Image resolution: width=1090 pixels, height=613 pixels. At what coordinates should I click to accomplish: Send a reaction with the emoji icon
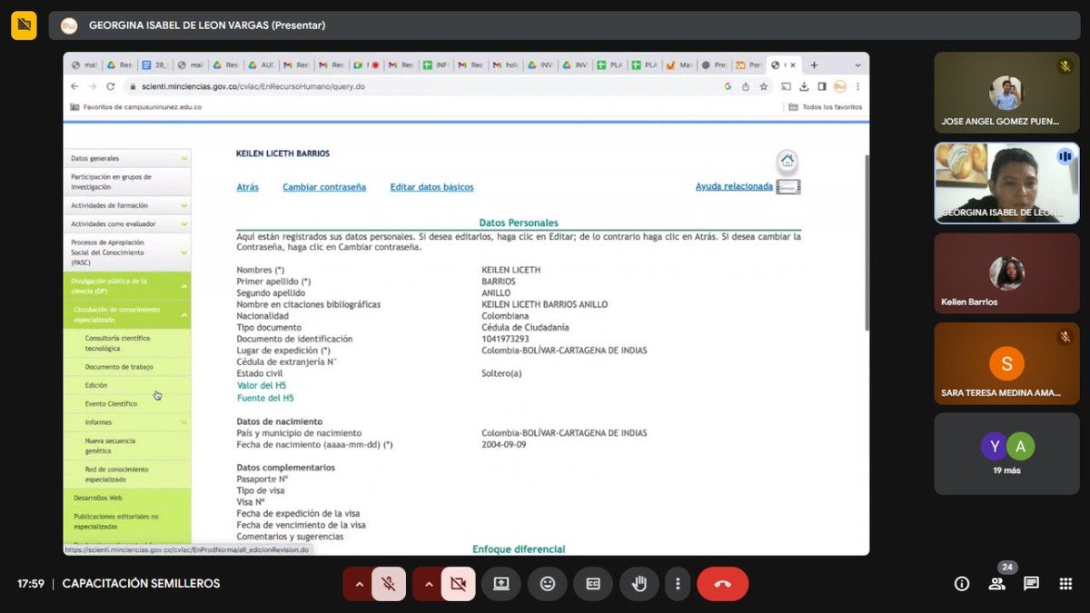click(x=548, y=584)
